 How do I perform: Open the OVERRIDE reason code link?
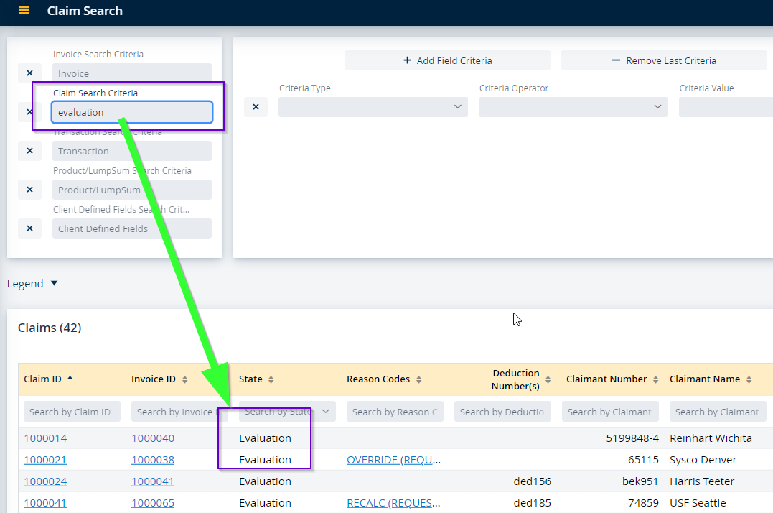pos(393,460)
